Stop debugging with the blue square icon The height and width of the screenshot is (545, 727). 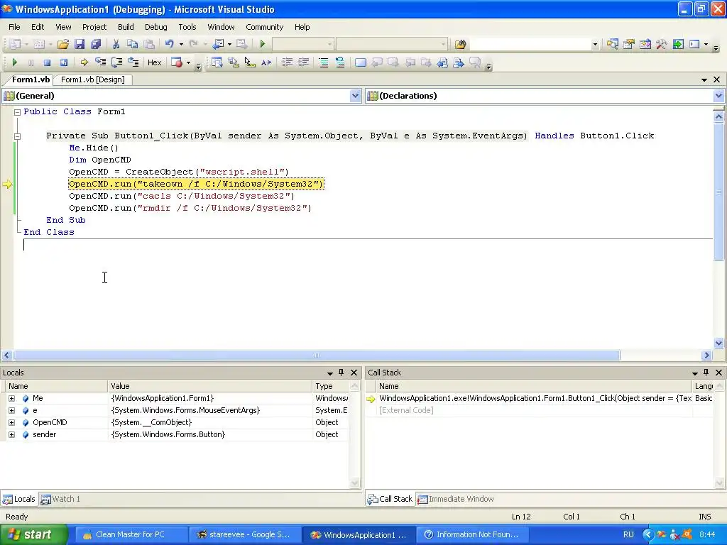pyautogui.click(x=47, y=62)
